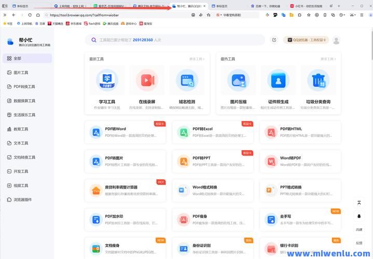Click the back navigation arrow
Screen dimensions: 373x259
click(13, 15)
